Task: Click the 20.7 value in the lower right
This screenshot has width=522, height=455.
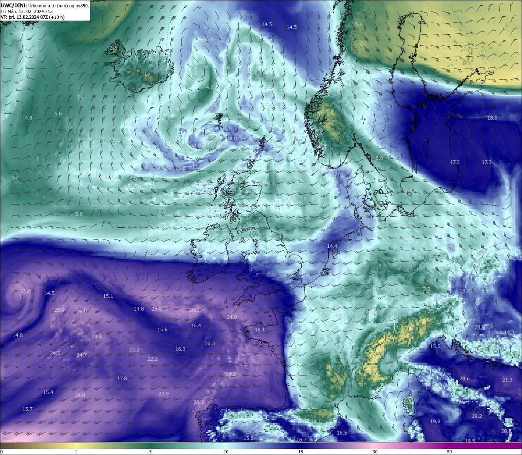Action: coord(506,431)
